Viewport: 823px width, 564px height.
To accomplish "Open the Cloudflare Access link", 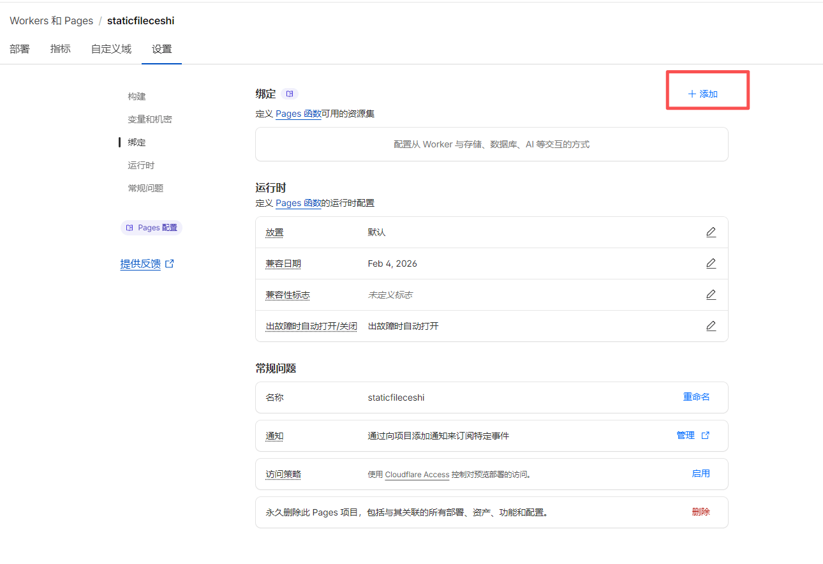I will pyautogui.click(x=416, y=474).
